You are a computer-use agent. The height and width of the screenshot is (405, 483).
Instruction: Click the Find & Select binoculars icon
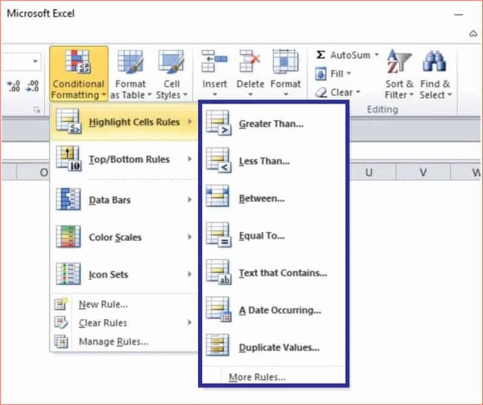(434, 62)
